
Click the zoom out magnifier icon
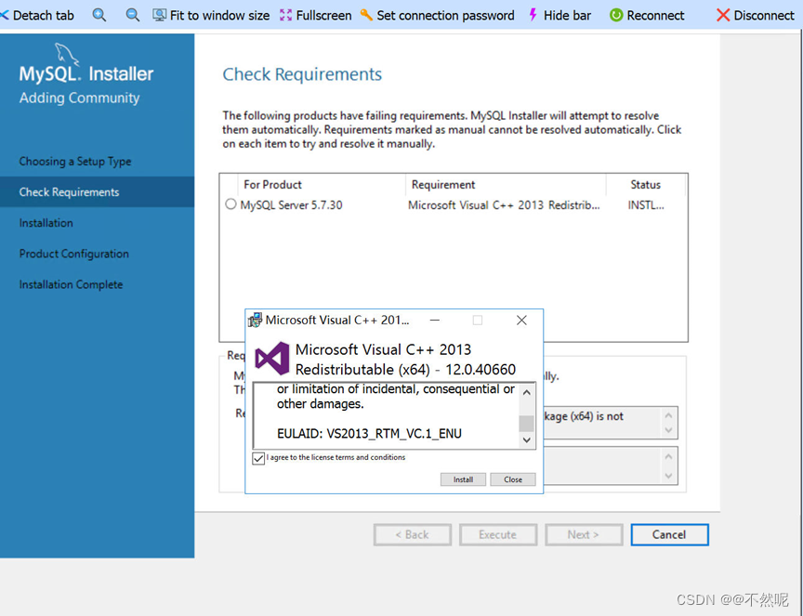tap(132, 15)
